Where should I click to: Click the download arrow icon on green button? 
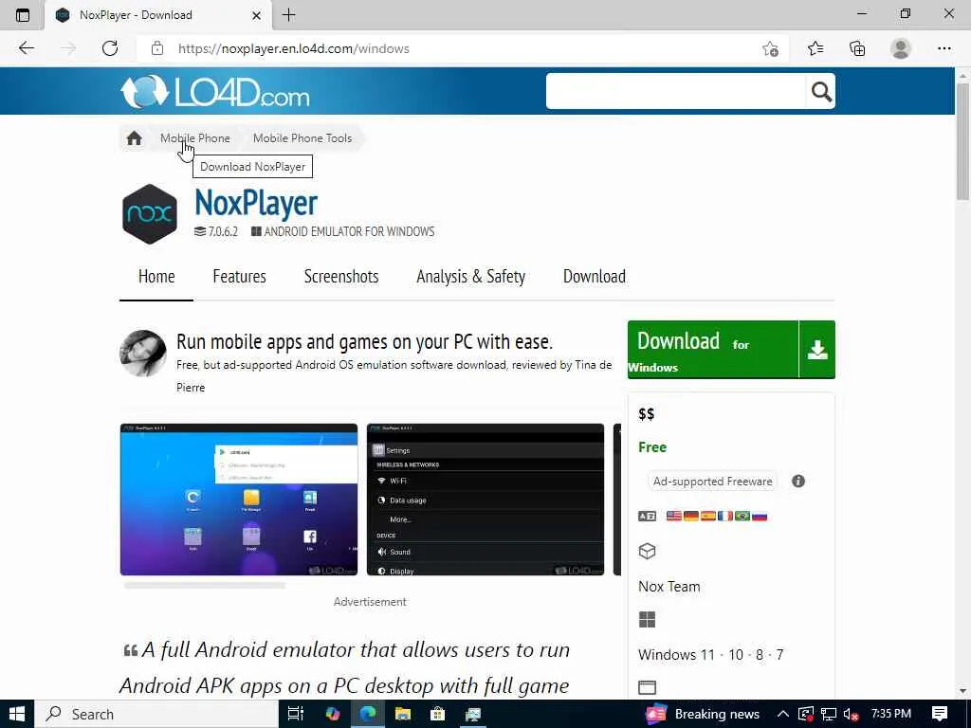point(817,350)
